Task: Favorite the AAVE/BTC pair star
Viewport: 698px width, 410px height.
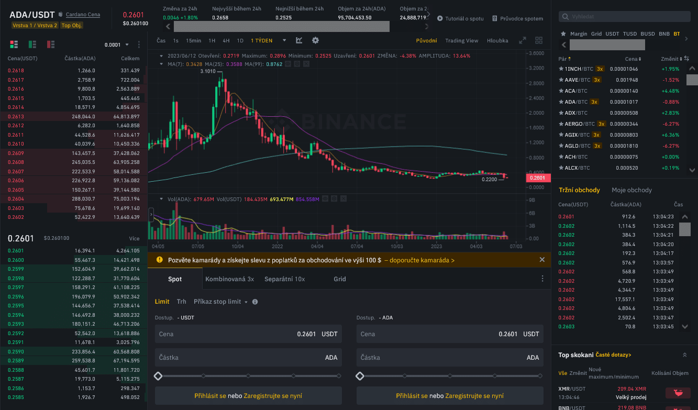Action: 561,80
